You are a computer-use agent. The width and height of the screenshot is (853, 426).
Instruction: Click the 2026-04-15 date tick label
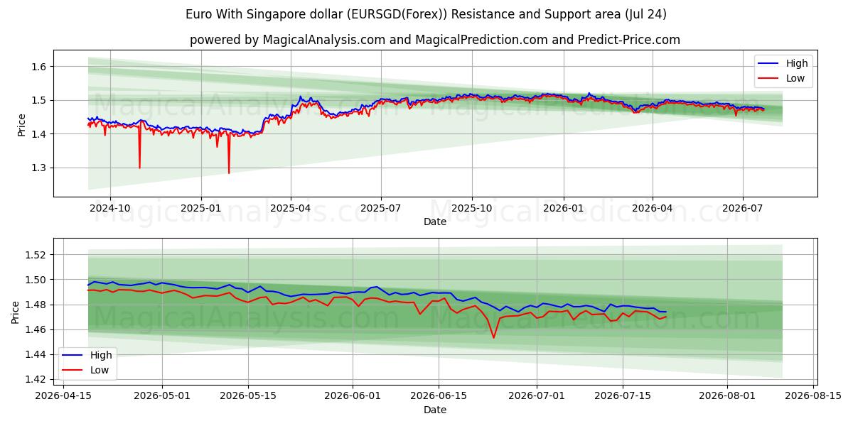[x=63, y=396]
